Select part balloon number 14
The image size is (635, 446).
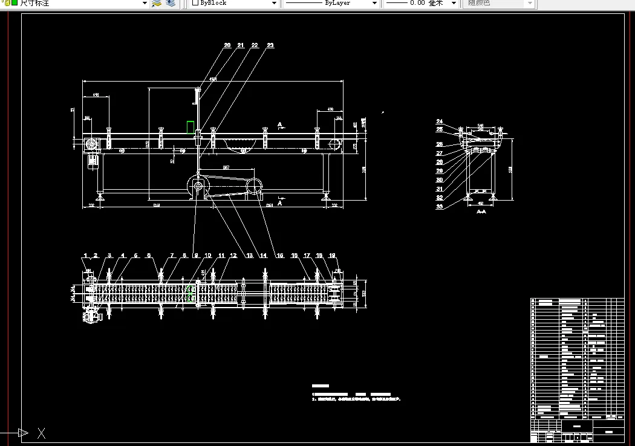pos(263,256)
